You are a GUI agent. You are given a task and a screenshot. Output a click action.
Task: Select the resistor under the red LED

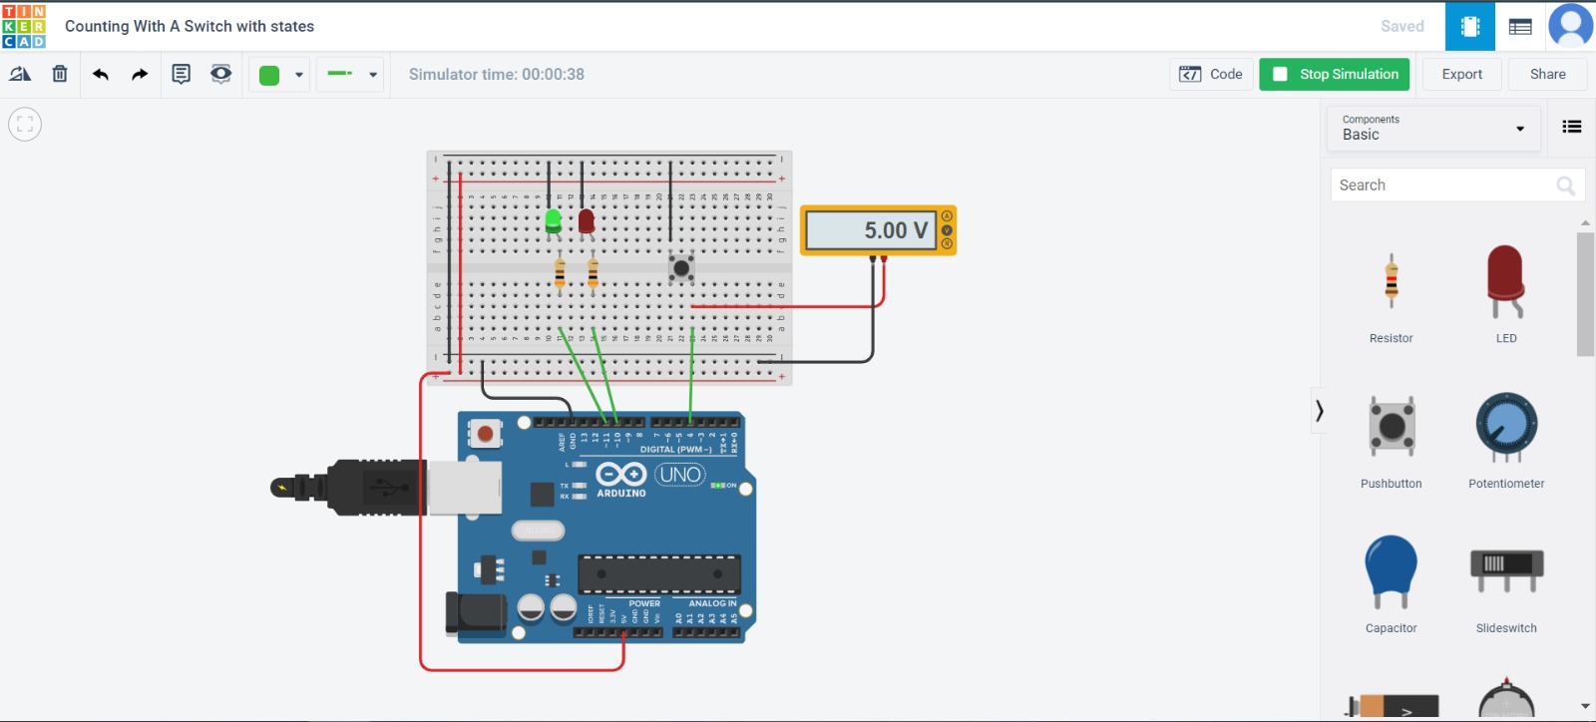point(593,272)
